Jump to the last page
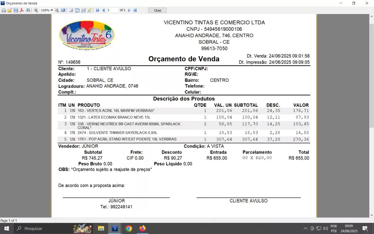 pyautogui.click(x=135, y=10)
